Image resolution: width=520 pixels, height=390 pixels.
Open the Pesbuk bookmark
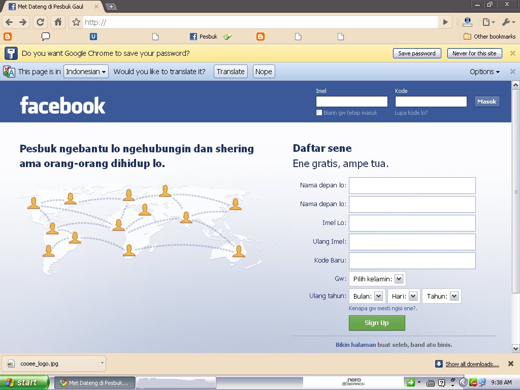coord(204,37)
